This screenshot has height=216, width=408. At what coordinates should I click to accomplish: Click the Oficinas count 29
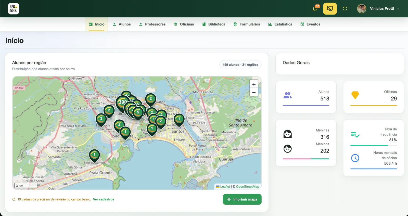point(394,99)
